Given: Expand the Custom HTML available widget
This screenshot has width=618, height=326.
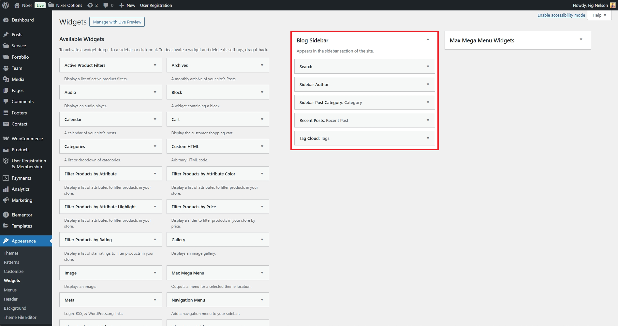Looking at the screenshot, I should [262, 146].
